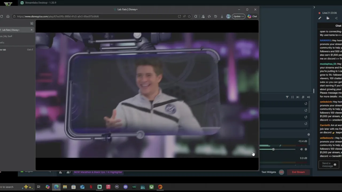Open browser history icon

click(x=216, y=16)
